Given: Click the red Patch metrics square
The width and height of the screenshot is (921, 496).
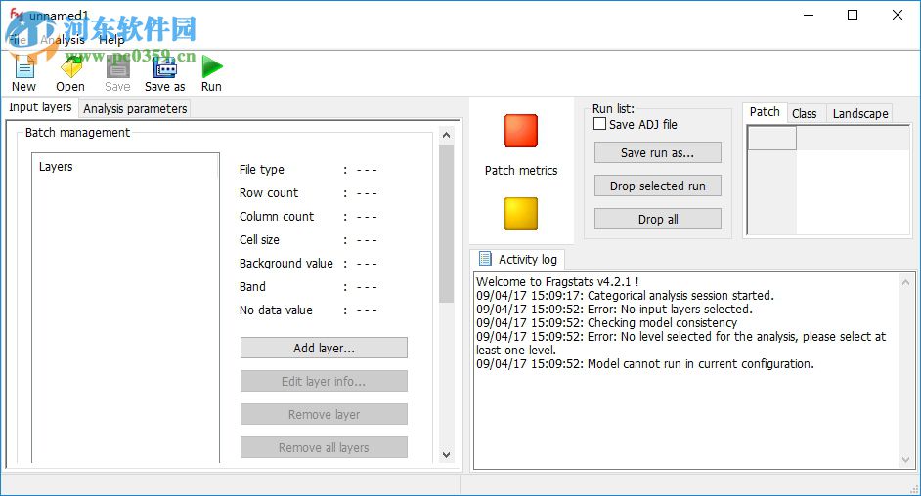Looking at the screenshot, I should point(521,131).
